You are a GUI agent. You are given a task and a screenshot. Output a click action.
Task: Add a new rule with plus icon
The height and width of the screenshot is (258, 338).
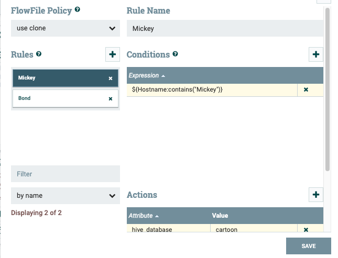[113, 54]
